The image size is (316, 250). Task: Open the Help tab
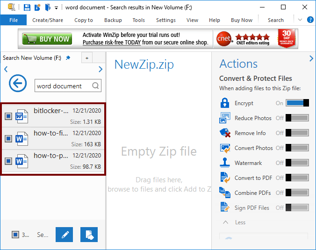(215, 20)
